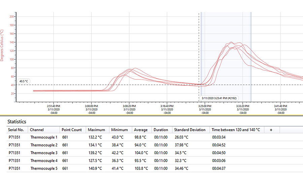Select the Thermocouple 5 row
The height and width of the screenshot is (185, 303).
pyautogui.click(x=44, y=168)
